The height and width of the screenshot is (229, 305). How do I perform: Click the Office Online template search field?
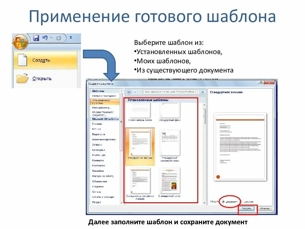pyautogui.click(x=171, y=92)
